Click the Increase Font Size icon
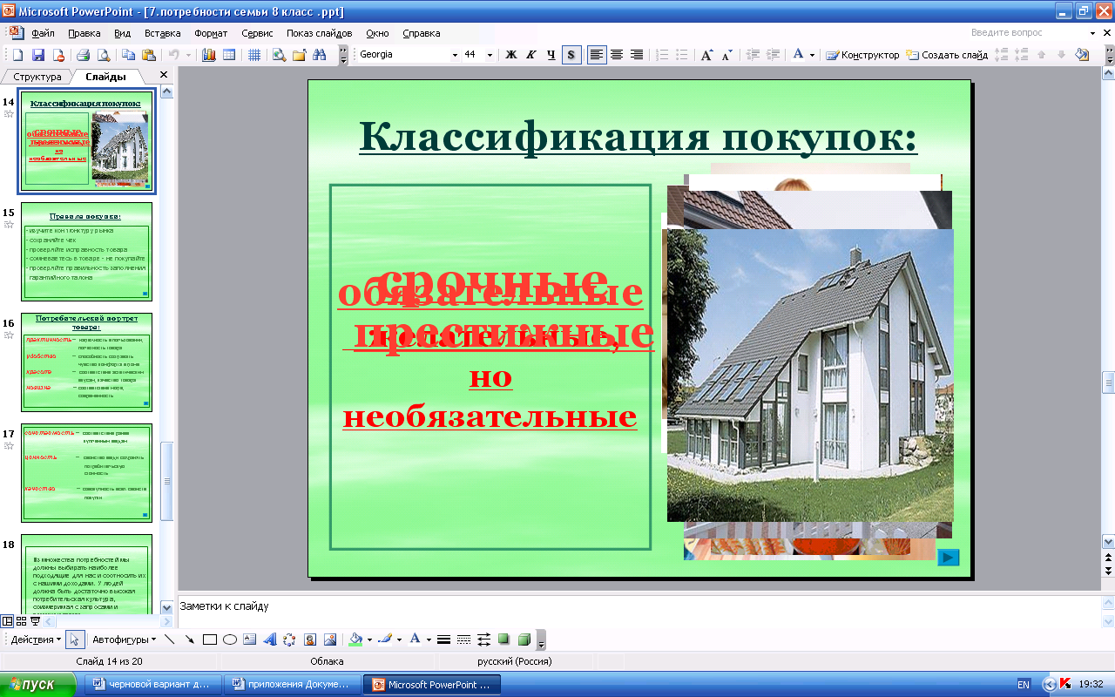This screenshot has width=1115, height=697. 707,55
